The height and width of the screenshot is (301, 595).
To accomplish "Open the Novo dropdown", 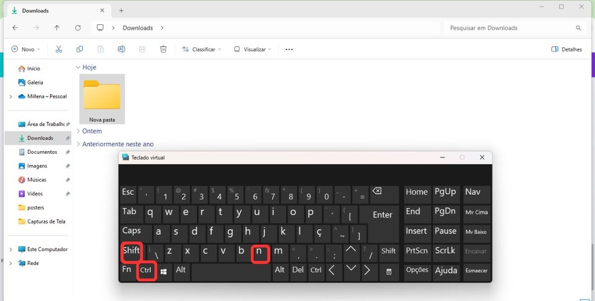I will [25, 49].
